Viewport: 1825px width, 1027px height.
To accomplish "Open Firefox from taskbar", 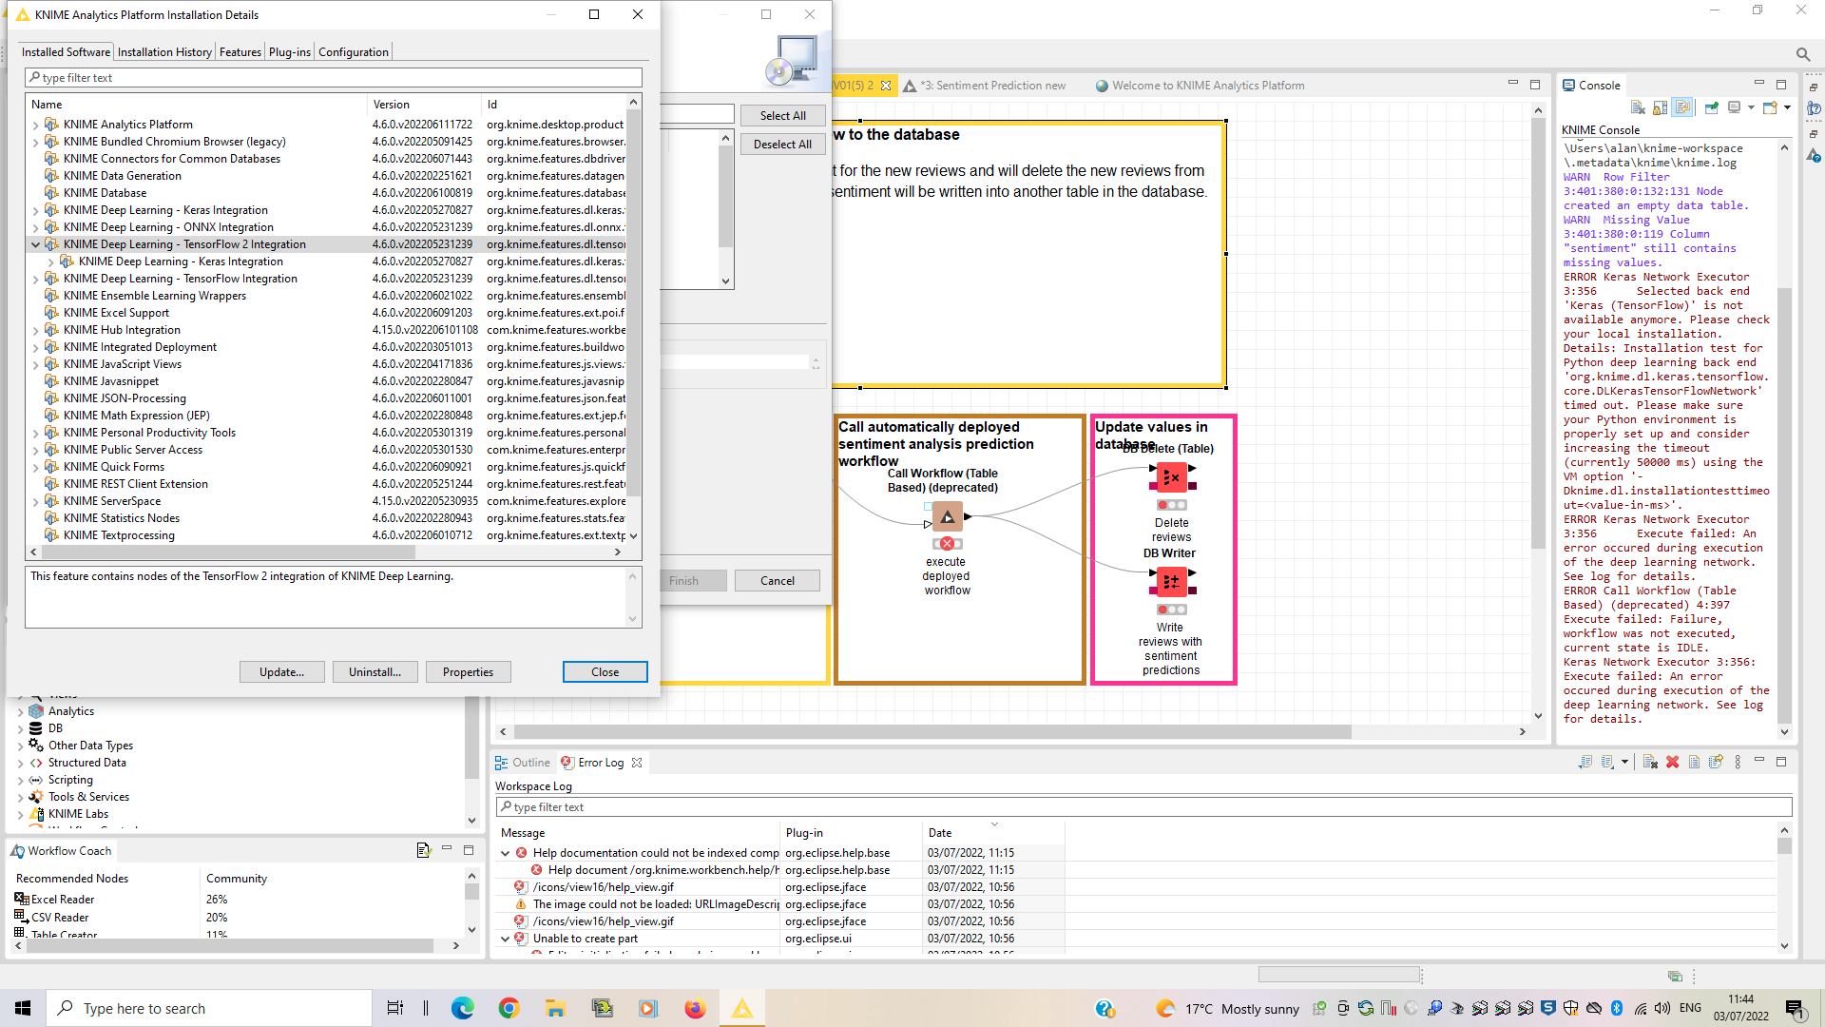I will coord(695,1008).
